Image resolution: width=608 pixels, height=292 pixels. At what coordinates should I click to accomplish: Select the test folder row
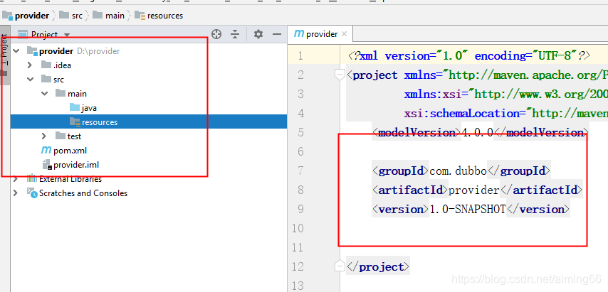(x=149, y=136)
